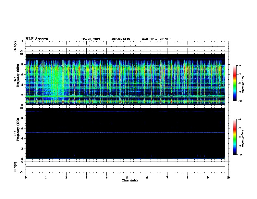Screen dimensions: 257x199
Task: Click the ch.1 colorful spectrogram panel
Action: (x=125, y=79)
